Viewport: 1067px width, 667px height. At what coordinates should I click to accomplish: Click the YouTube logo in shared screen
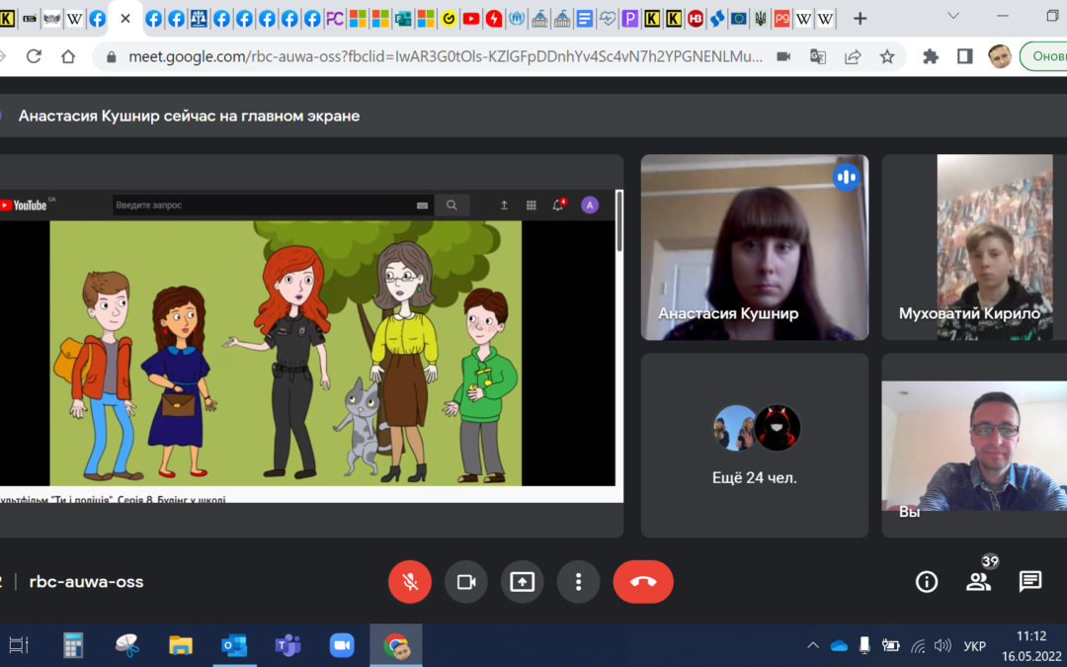pos(25,205)
